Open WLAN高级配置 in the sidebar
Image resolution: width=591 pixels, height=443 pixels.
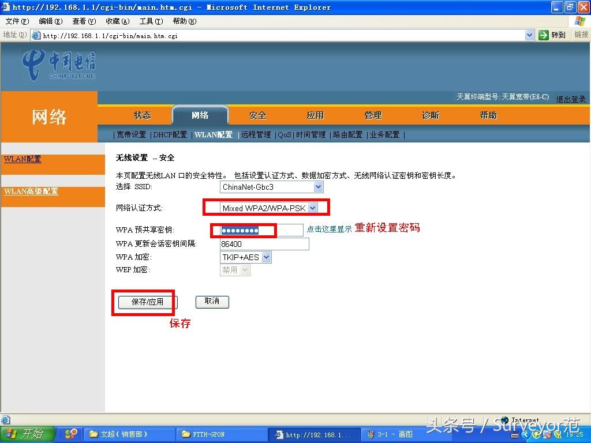(31, 192)
